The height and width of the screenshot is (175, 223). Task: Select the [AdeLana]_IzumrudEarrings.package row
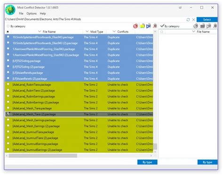tap(79, 144)
